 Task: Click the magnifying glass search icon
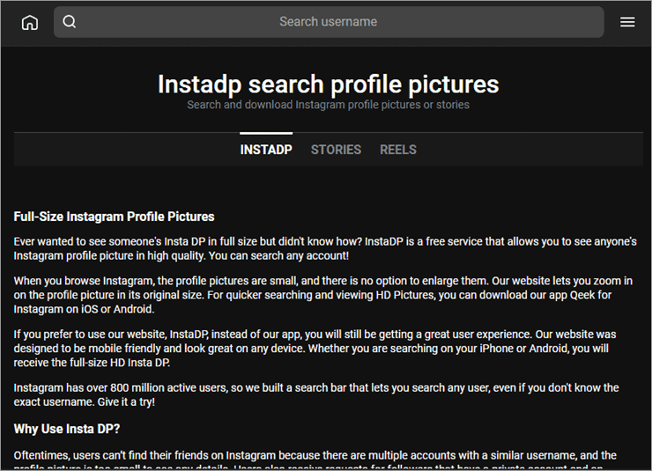click(x=70, y=22)
